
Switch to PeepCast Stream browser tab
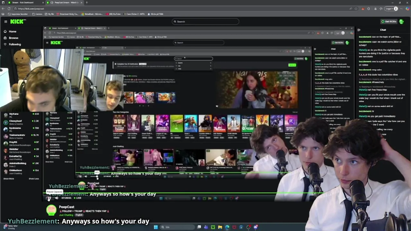point(64,3)
